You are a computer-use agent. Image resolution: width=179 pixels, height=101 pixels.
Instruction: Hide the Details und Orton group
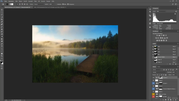tap(153, 94)
